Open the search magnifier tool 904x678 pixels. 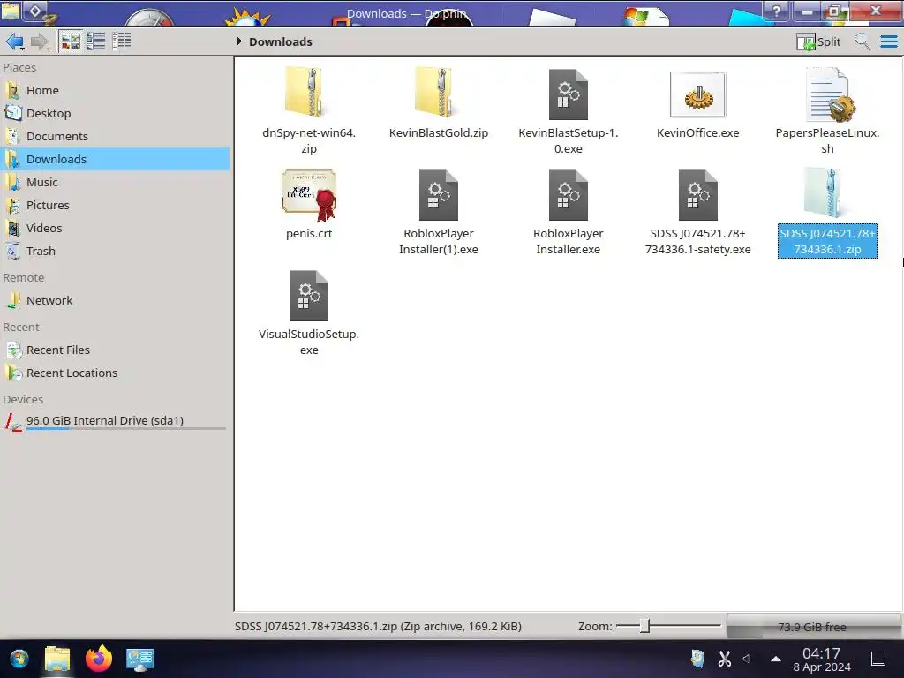click(863, 41)
